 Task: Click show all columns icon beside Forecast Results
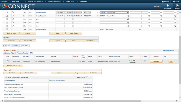(31, 53)
